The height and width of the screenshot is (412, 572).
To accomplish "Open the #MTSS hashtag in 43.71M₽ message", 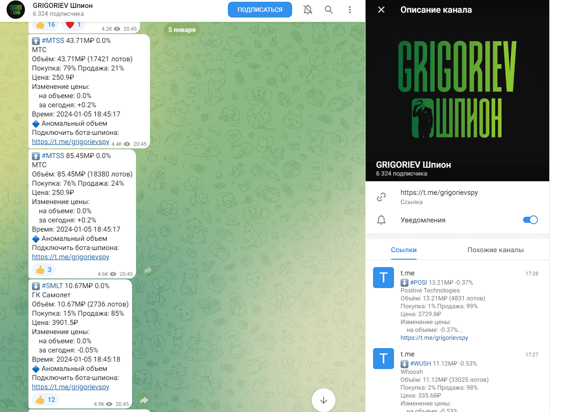I will [53, 40].
